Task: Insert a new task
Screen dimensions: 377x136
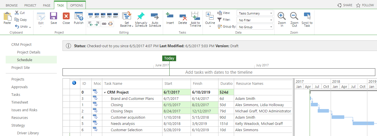Action: (170, 18)
